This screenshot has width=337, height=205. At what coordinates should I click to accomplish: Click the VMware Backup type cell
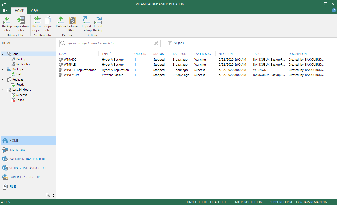(113, 75)
